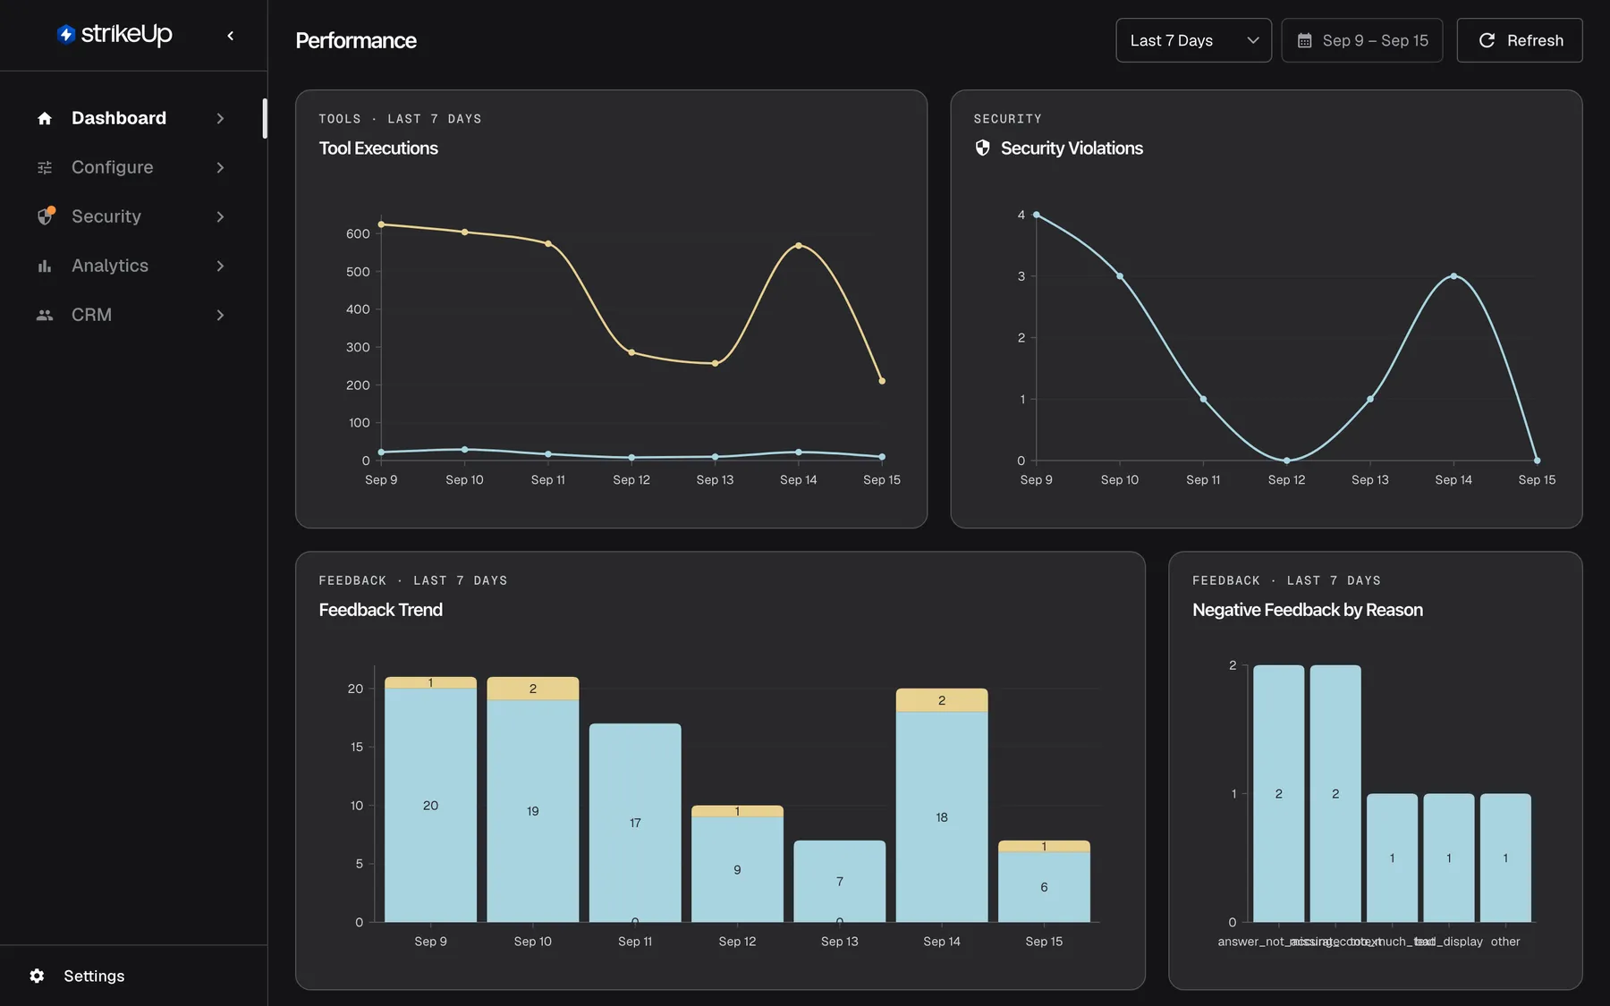The width and height of the screenshot is (1610, 1006).
Task: Click the strikeUp brand name
Action: pyautogui.click(x=126, y=34)
